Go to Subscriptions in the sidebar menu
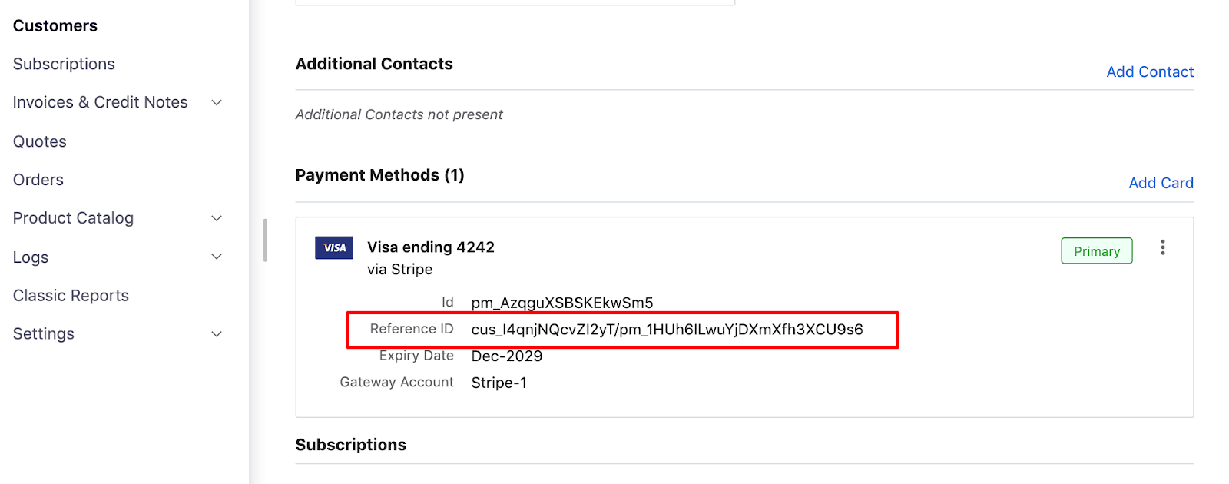1229x484 pixels. tap(64, 64)
